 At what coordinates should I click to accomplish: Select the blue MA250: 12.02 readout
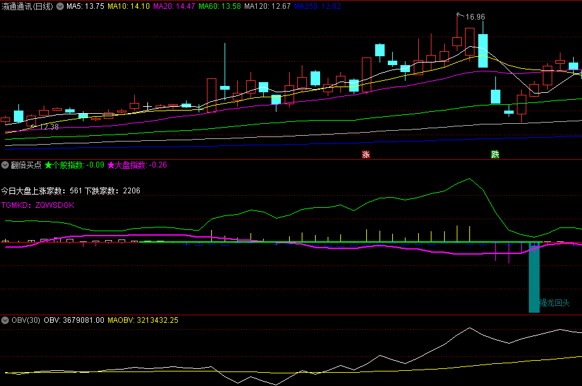coord(318,6)
